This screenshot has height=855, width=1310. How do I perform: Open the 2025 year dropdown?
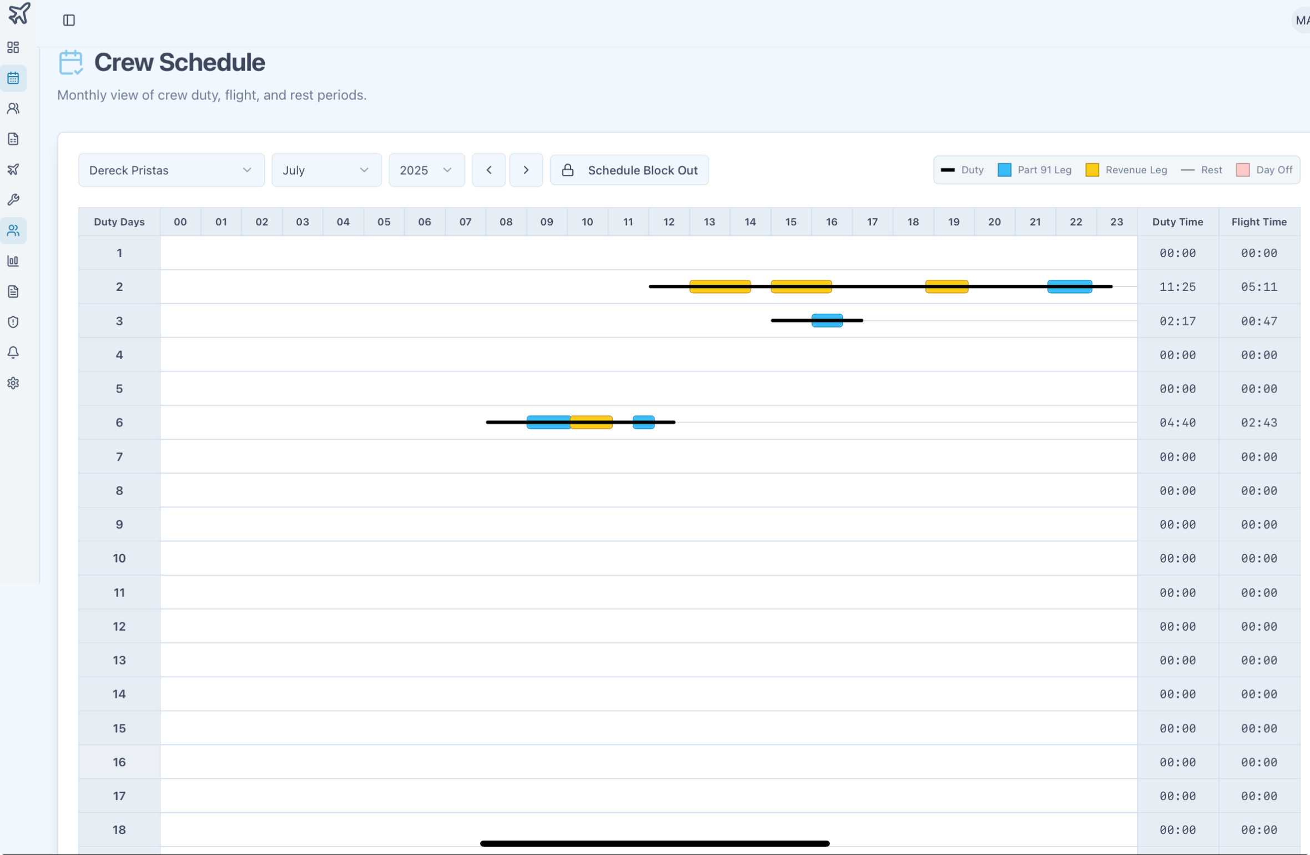click(x=426, y=170)
